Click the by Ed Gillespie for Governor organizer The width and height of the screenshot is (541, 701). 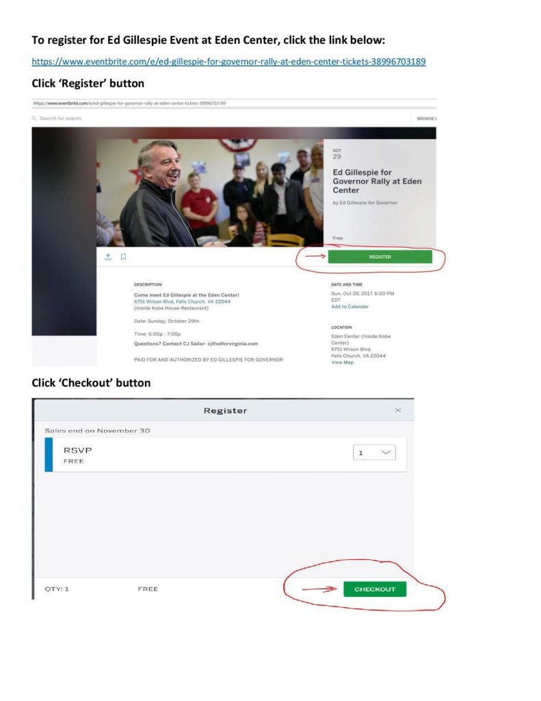(x=365, y=203)
